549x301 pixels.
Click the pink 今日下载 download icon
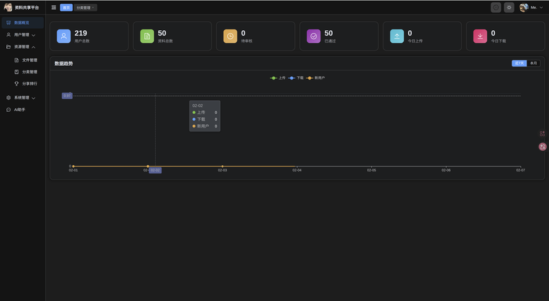(480, 36)
